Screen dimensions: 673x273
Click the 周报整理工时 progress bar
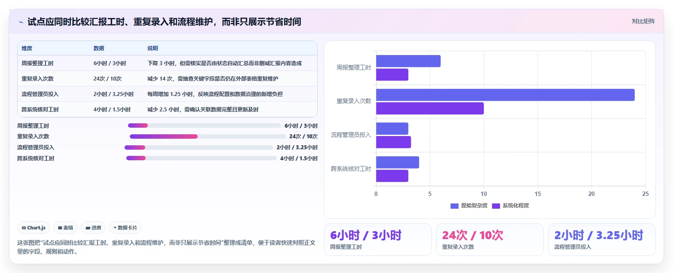204,125
